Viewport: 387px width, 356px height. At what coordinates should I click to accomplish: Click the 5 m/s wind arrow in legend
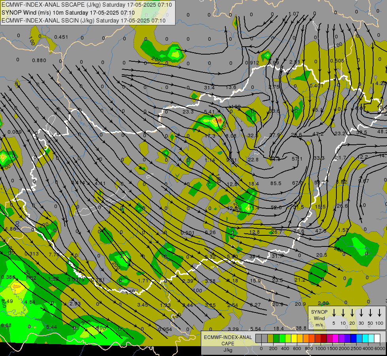[334, 313]
